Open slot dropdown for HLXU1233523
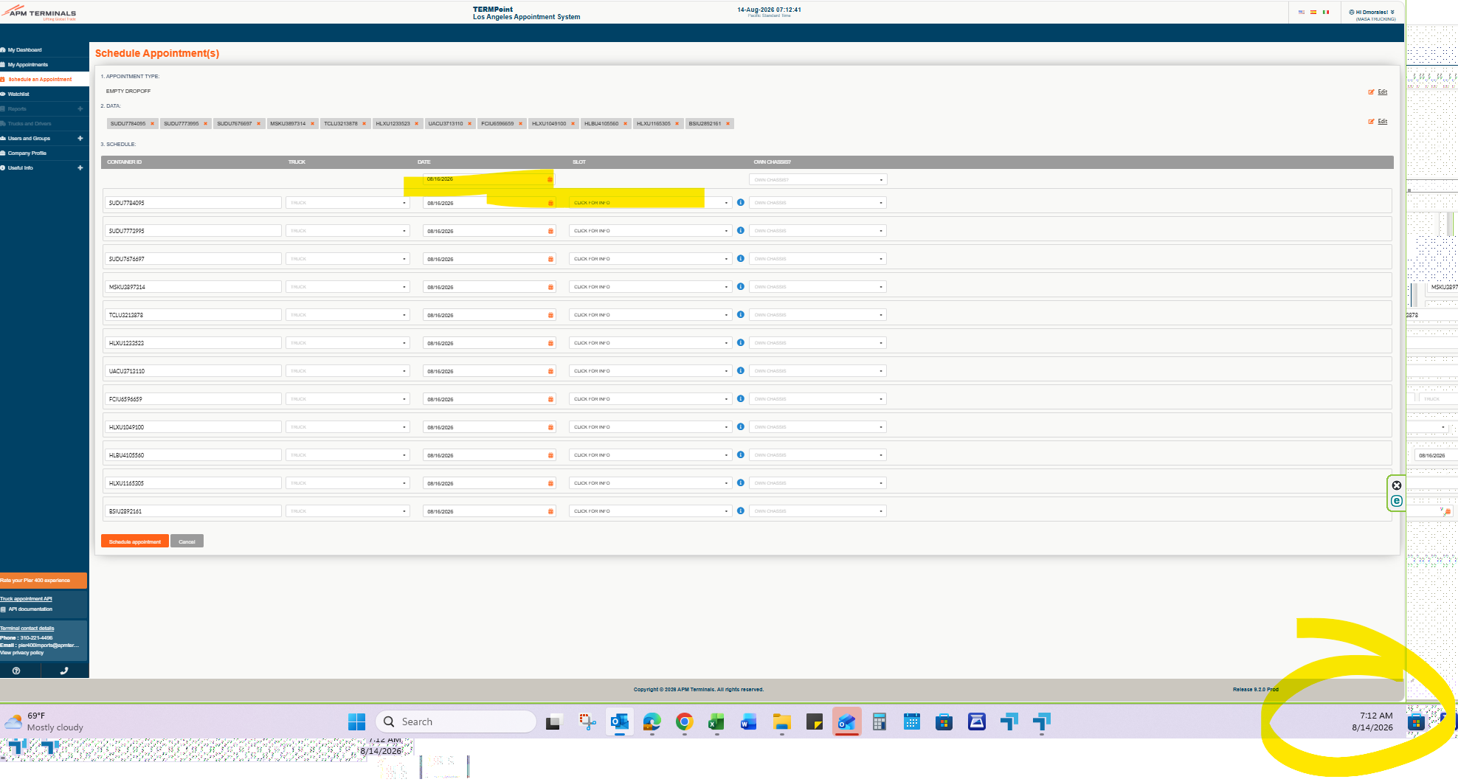The image size is (1458, 782). (x=650, y=343)
